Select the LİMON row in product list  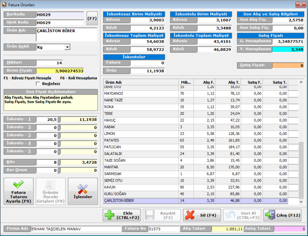point(141,134)
